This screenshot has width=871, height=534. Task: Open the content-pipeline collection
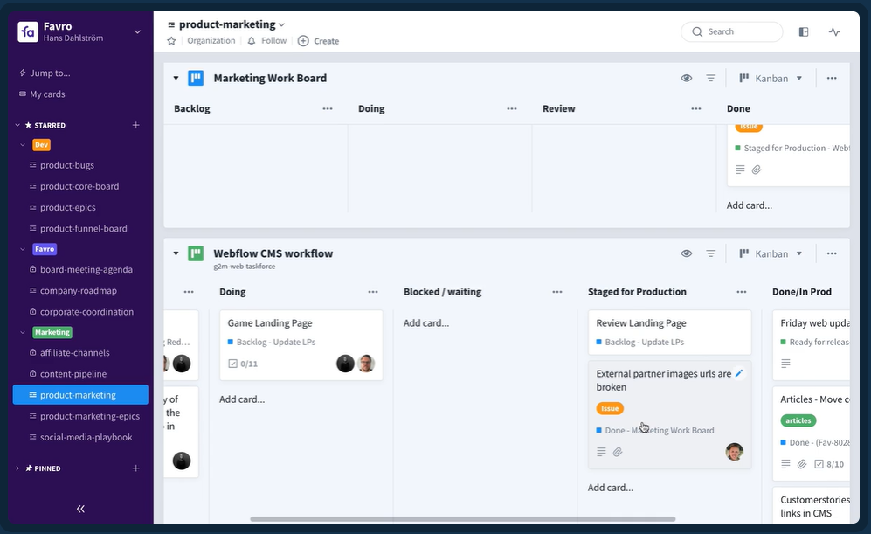[x=73, y=374]
